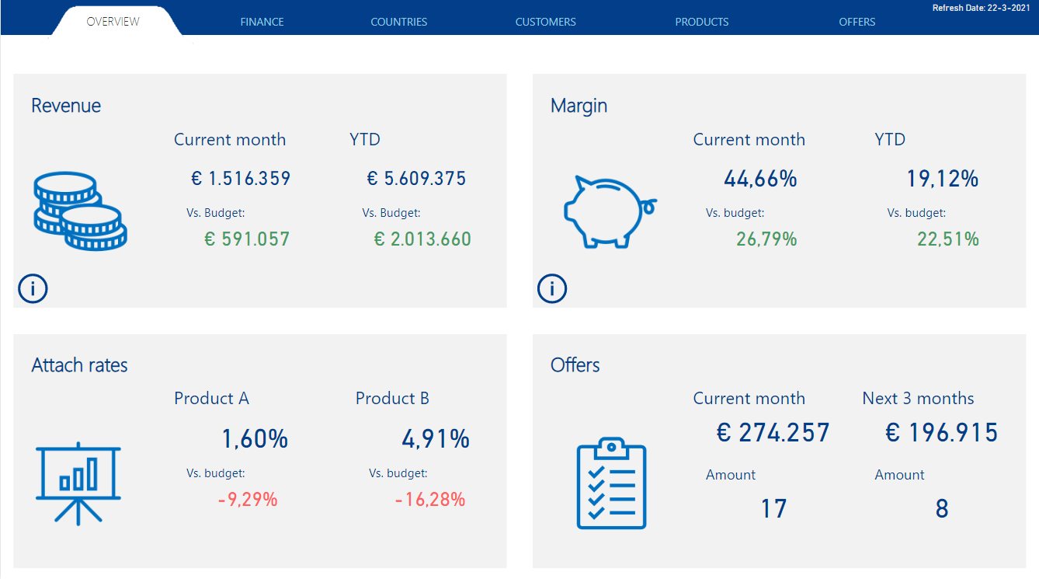Image resolution: width=1039 pixels, height=579 pixels.
Task: Open the Countries tab
Action: point(399,22)
